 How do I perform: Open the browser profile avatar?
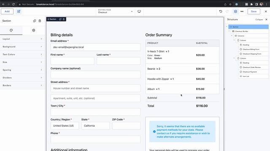tap(262, 4)
